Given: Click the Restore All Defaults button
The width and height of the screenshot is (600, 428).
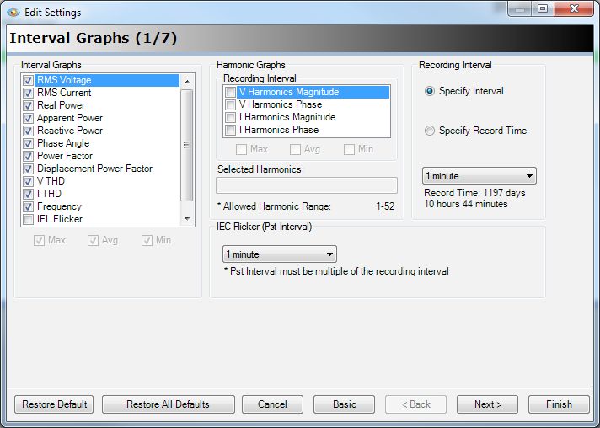Looking at the screenshot, I should point(168,404).
